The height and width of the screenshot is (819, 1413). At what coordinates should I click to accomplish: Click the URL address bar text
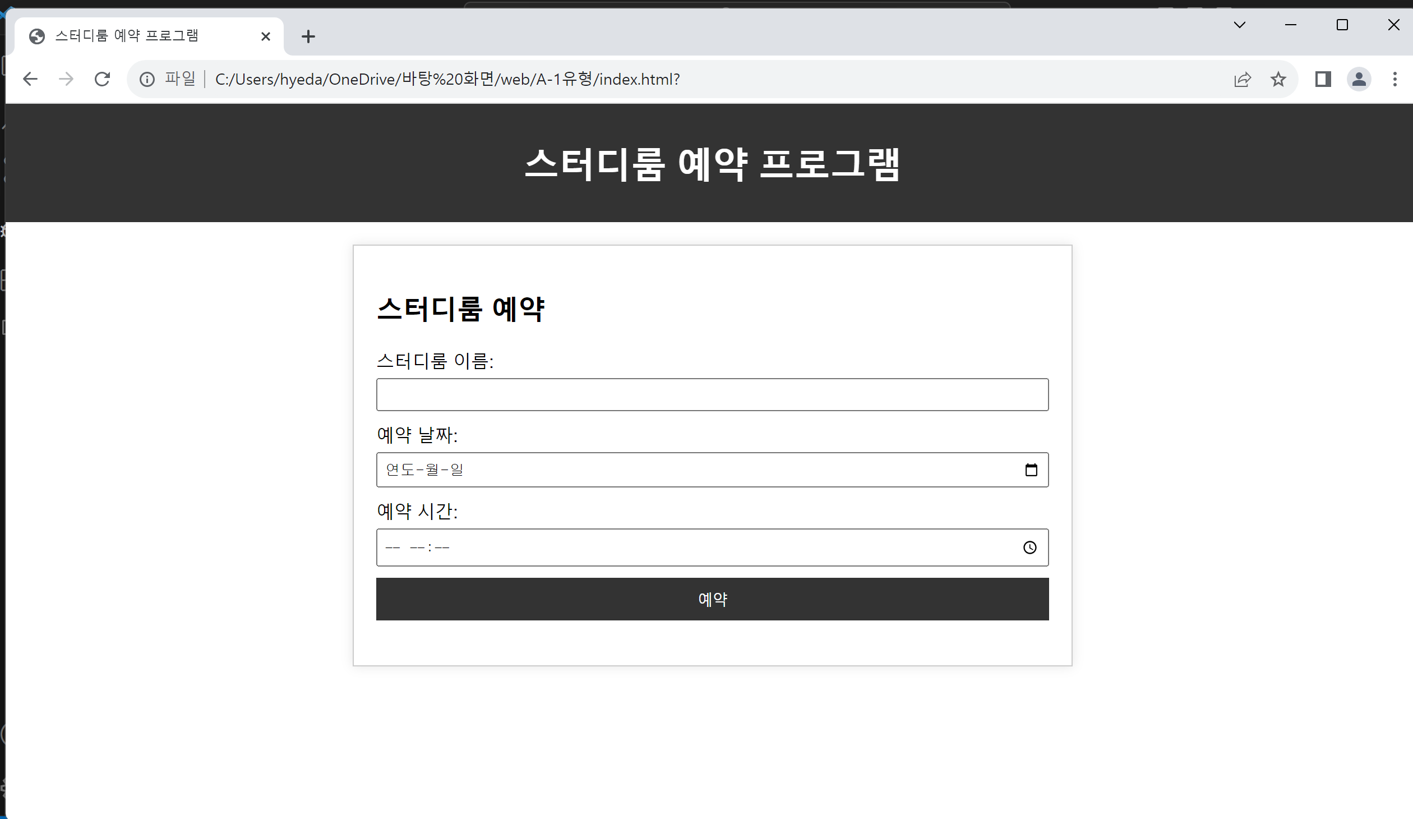447,79
